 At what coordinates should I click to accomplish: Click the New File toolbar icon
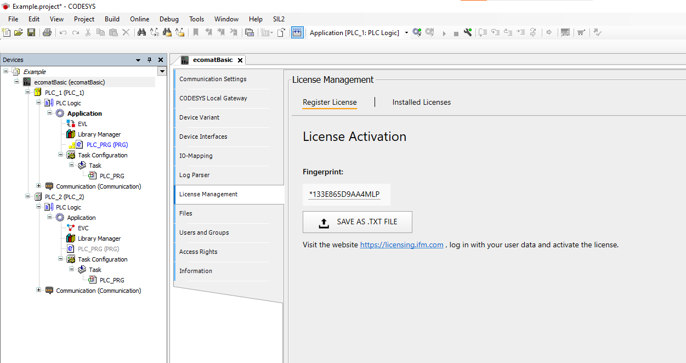tap(7, 33)
